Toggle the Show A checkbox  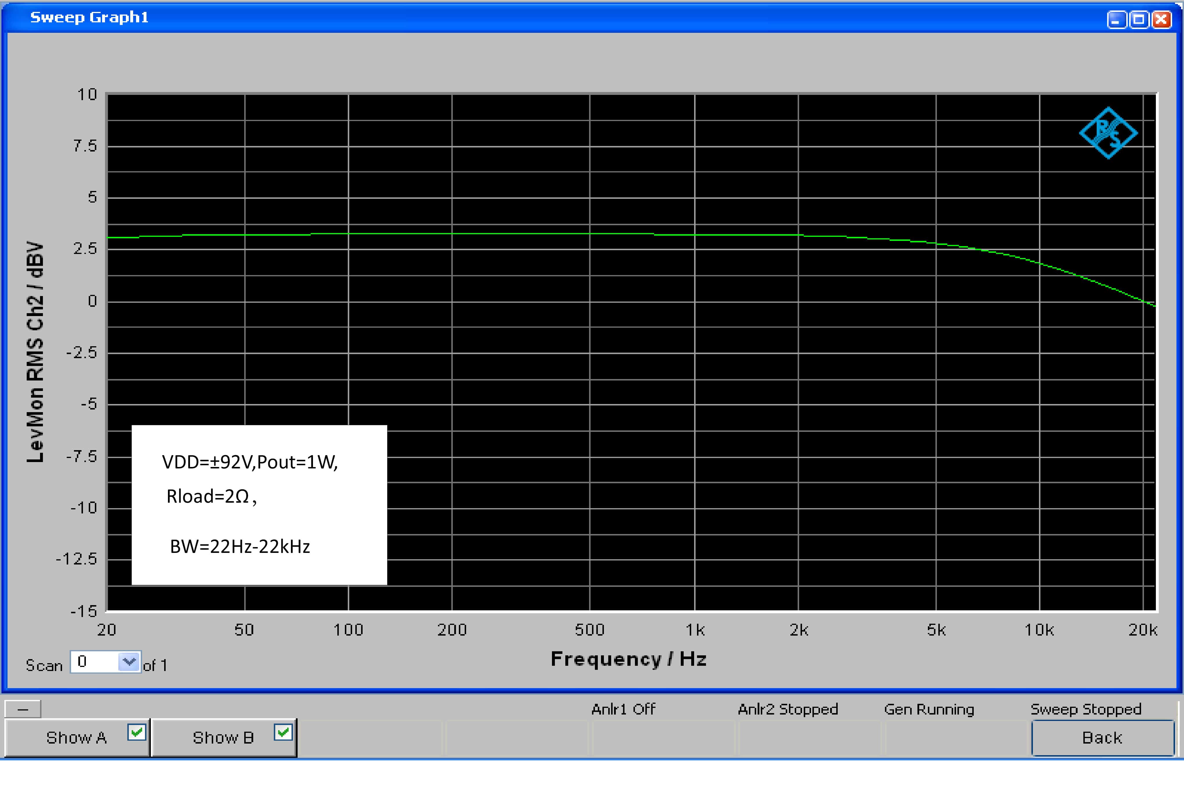(136, 732)
